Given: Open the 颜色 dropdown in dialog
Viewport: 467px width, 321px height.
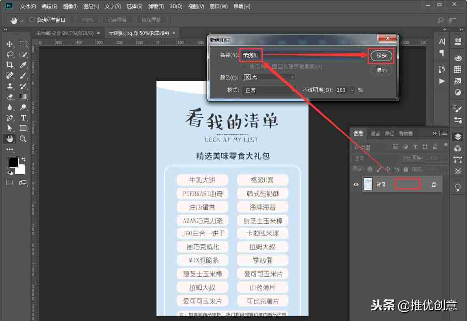Looking at the screenshot, I should (269, 77).
